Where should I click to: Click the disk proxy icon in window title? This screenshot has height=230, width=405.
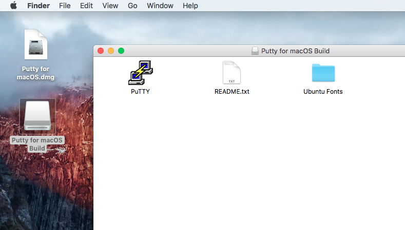pyautogui.click(x=255, y=51)
